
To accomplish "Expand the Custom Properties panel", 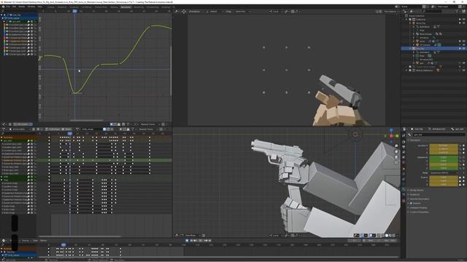I will pyautogui.click(x=418, y=212).
